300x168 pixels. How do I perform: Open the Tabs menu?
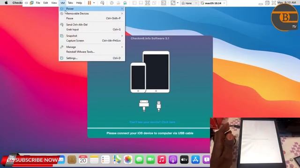tap(70, 3)
